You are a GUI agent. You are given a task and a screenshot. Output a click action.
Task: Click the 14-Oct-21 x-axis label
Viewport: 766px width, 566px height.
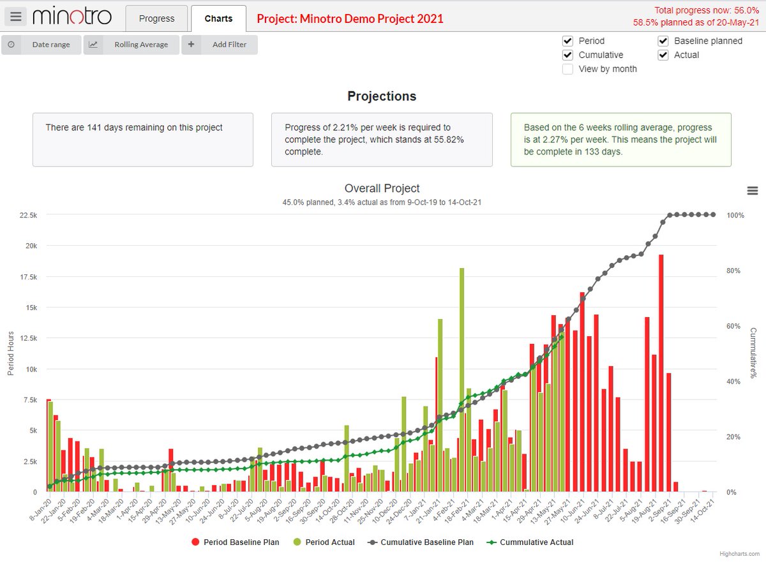[x=703, y=510]
